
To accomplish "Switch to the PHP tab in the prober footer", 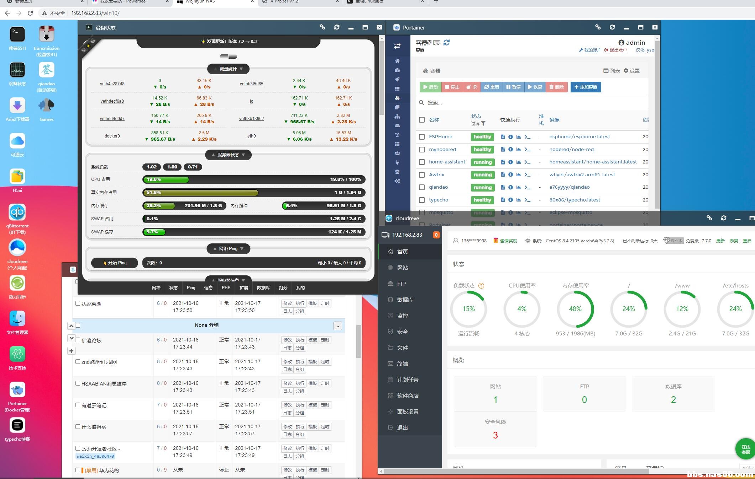I will 226,288.
